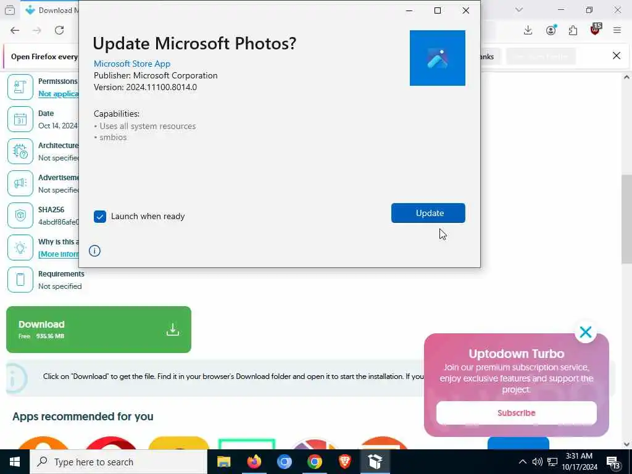
Task: Click Subscribe in the Uptodown Turbo popup
Action: click(517, 413)
